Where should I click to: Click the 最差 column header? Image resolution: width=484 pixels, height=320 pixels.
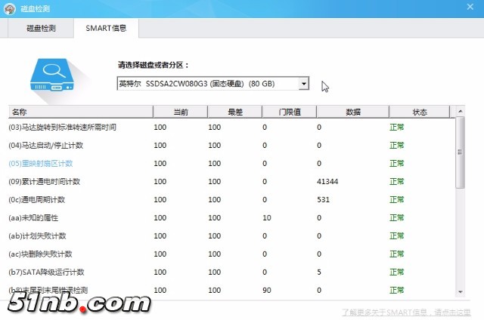coord(234,112)
